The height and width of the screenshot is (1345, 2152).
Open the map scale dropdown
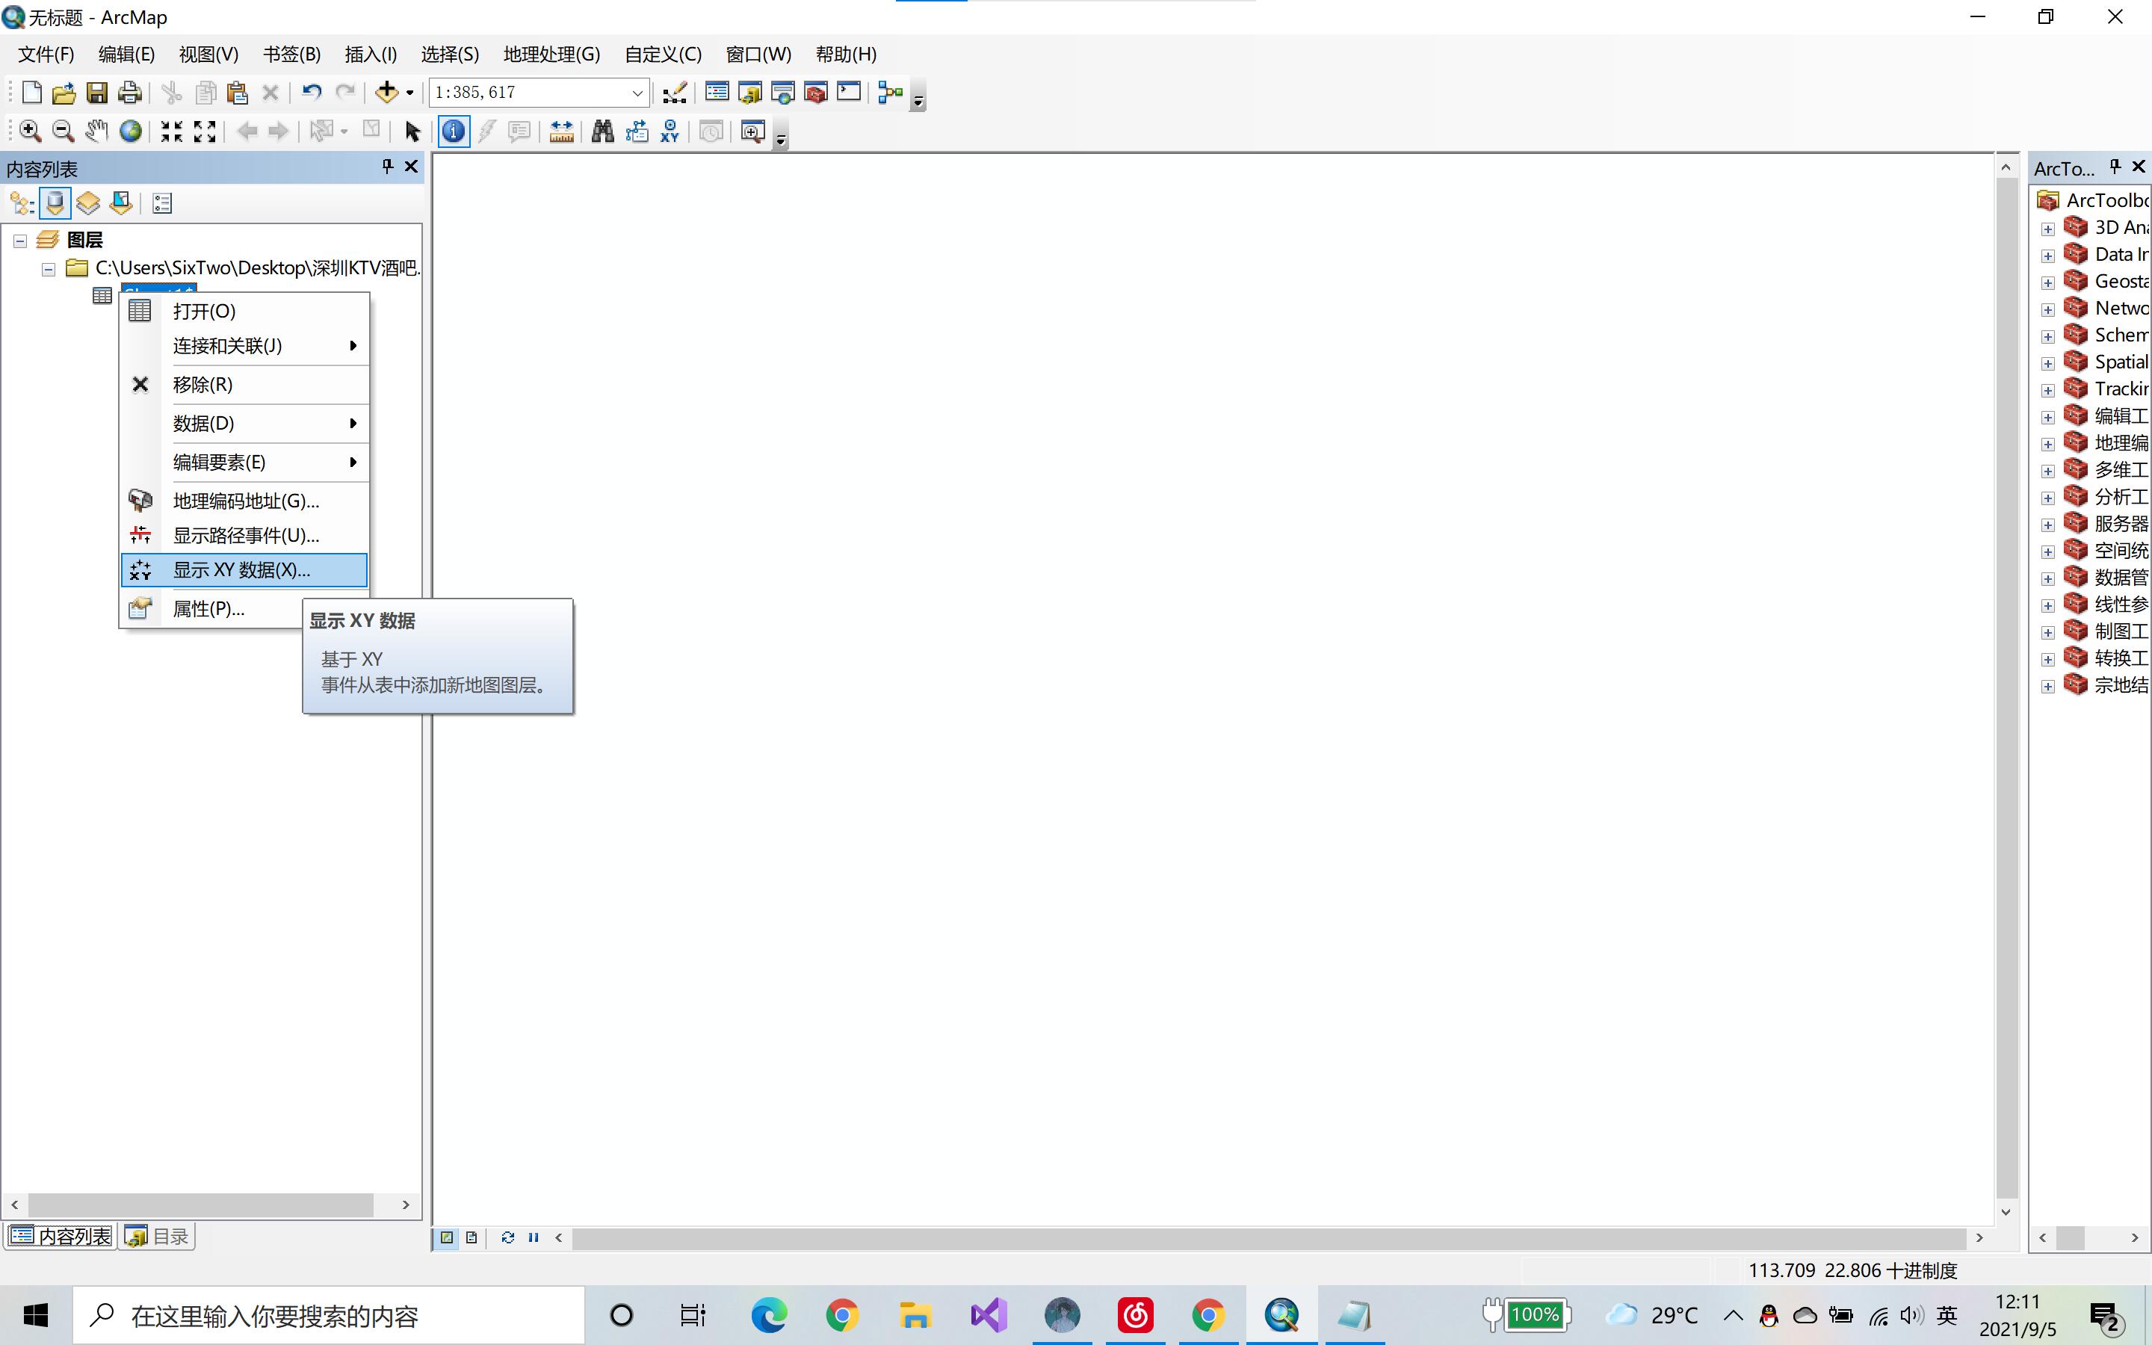point(637,93)
